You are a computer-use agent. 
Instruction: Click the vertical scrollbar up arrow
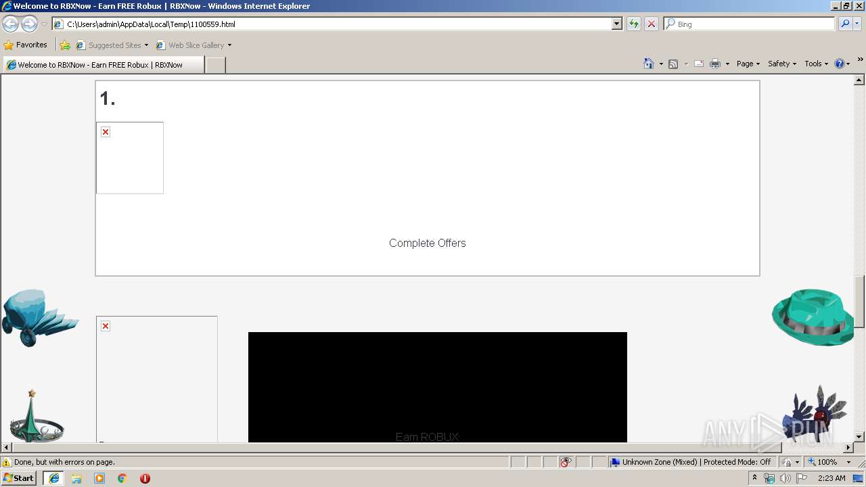pos(859,80)
